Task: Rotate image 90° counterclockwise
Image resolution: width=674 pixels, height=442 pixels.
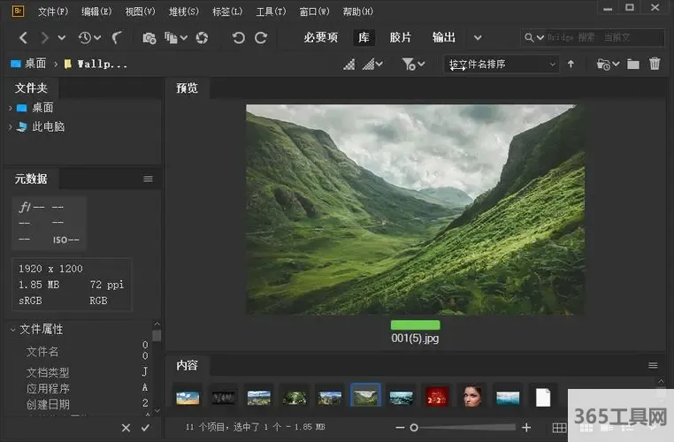Action: pos(238,38)
